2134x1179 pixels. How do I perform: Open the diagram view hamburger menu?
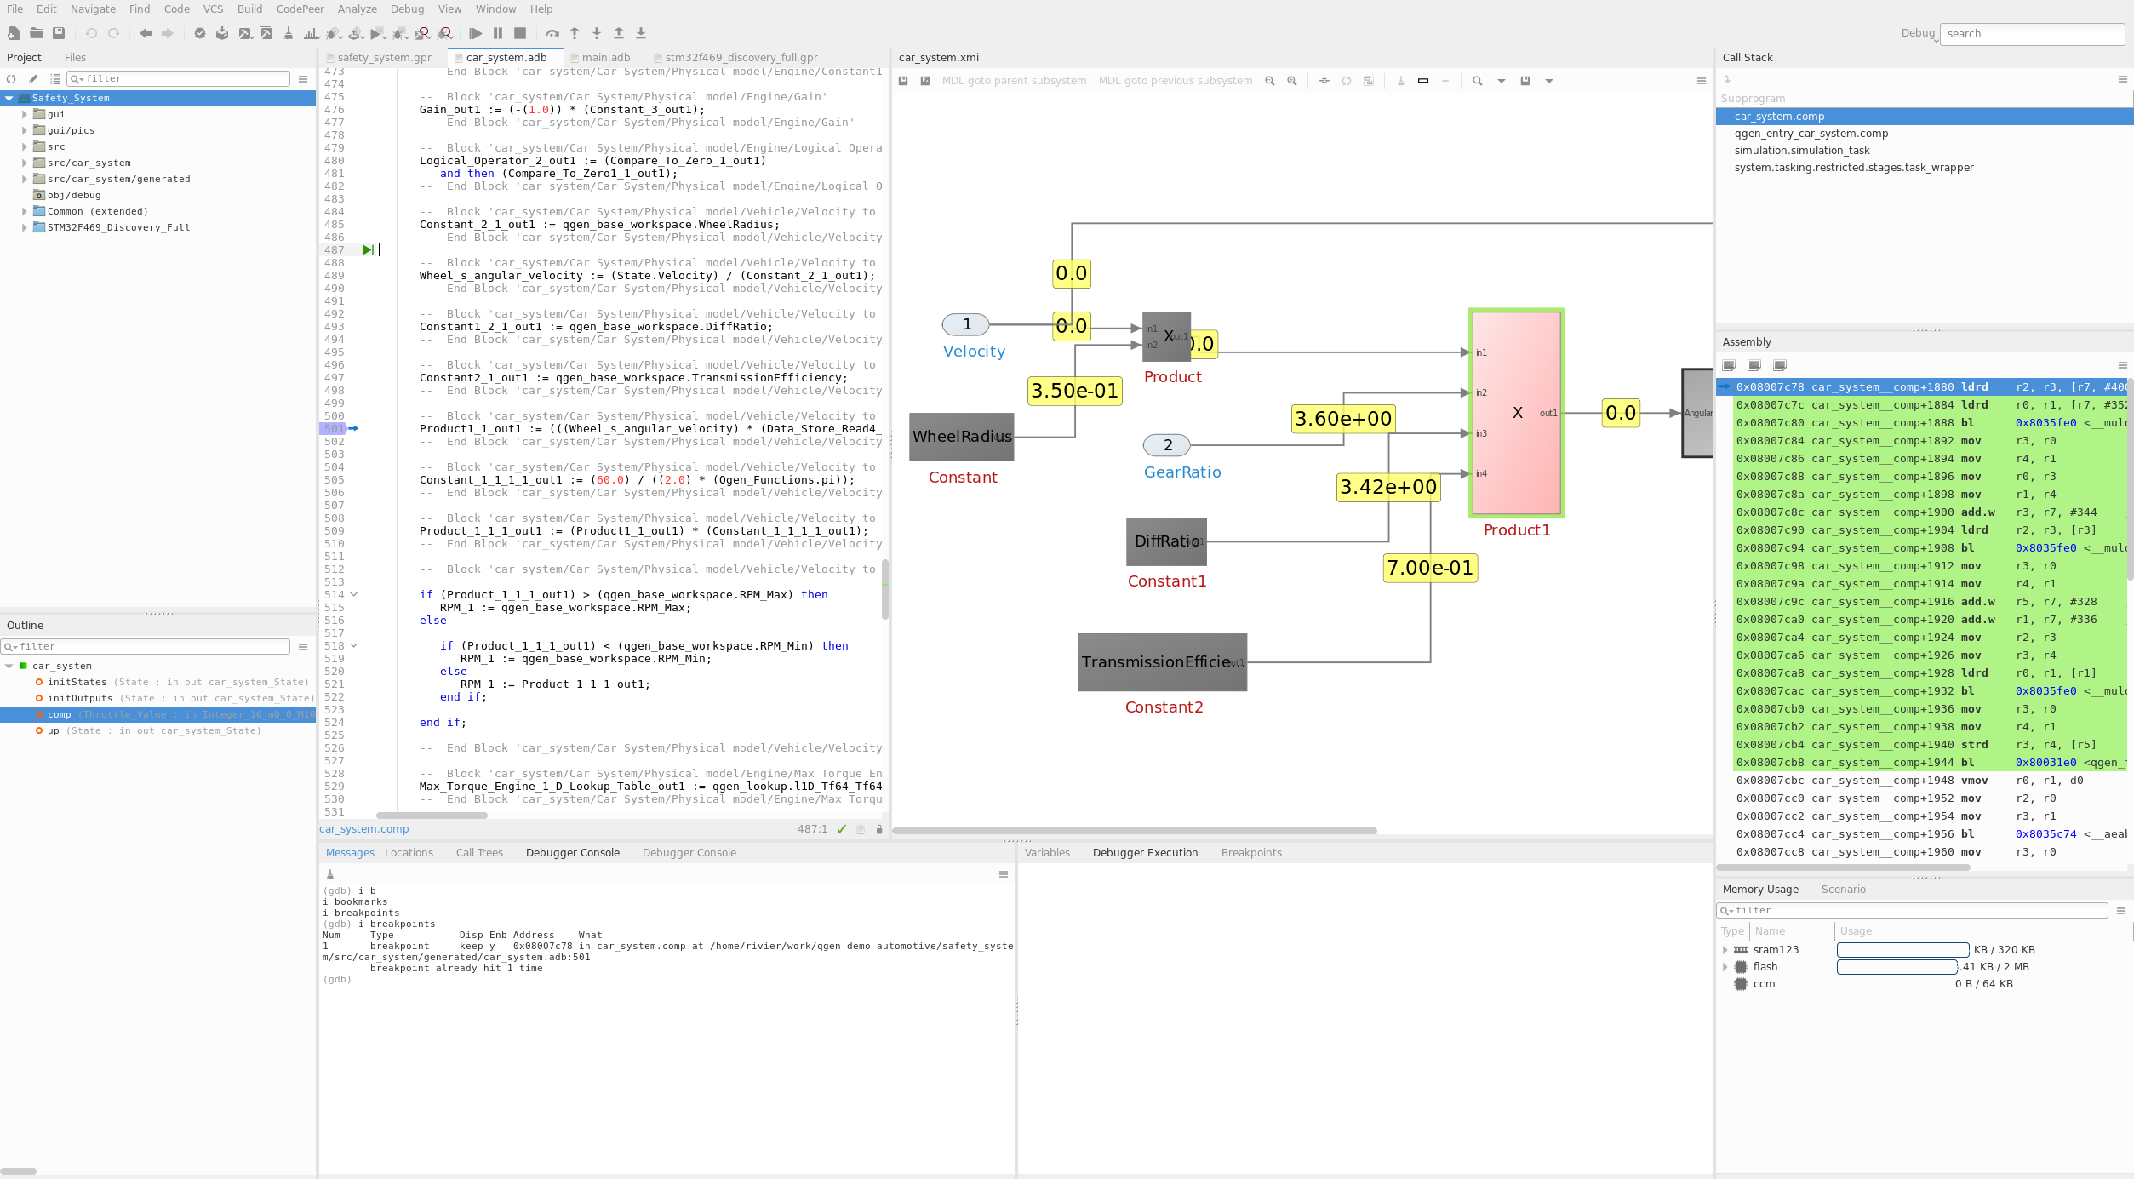(1702, 81)
